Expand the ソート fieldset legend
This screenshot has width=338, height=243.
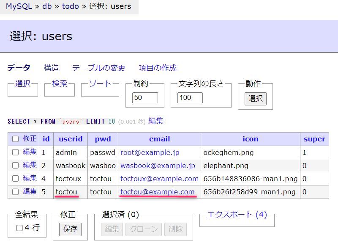pos(100,83)
